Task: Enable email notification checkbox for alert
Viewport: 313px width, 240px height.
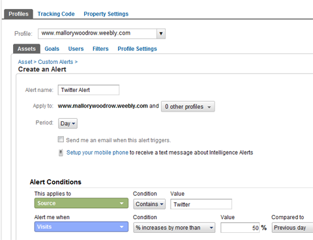Action: 61,140
